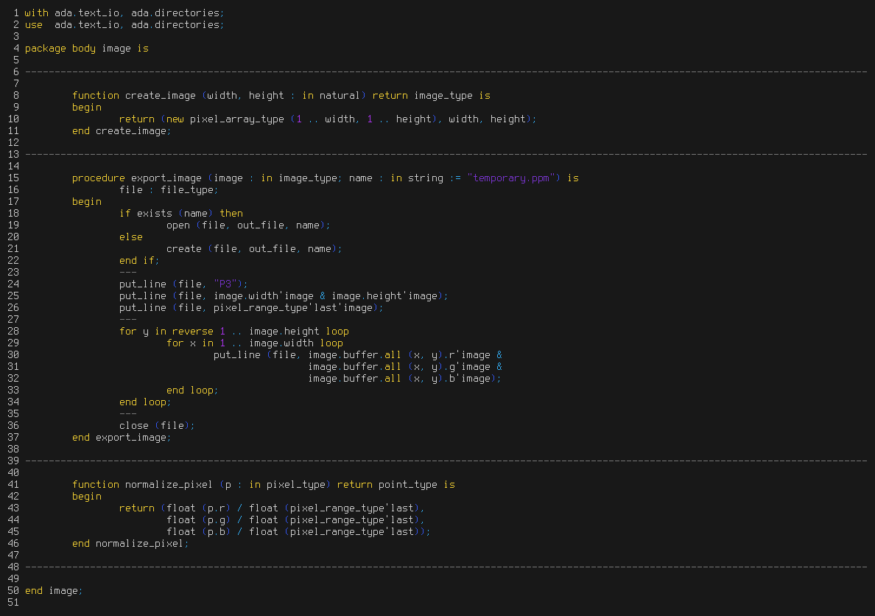Viewport: 875px width, 616px height.
Task: Click the 'else' keyword on line 20
Action: 130,237
